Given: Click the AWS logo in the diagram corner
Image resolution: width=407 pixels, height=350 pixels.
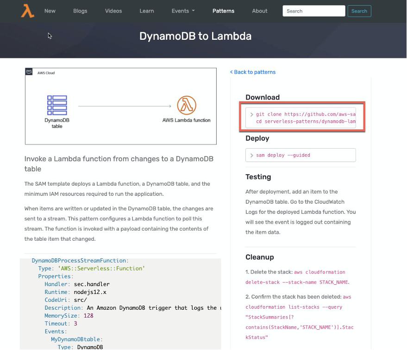Looking at the screenshot, I should (x=29, y=71).
